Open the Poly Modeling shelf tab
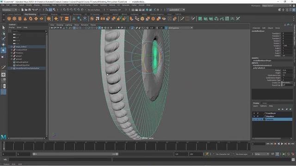Screen dimensions: 296x166 click(x=30, y=14)
